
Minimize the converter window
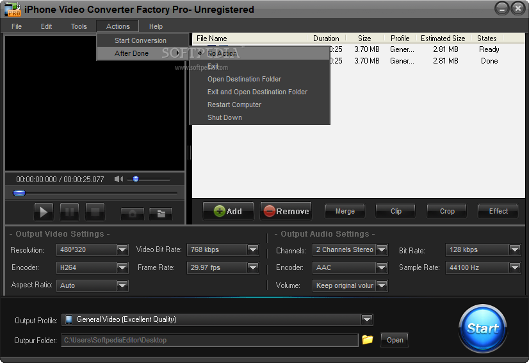(x=501, y=8)
